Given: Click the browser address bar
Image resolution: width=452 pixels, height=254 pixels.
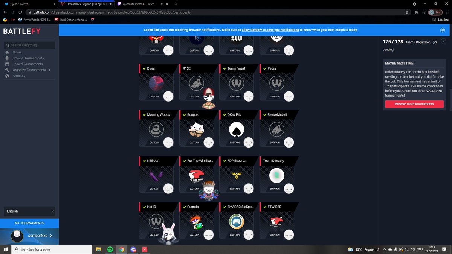Looking at the screenshot, I should click(x=217, y=12).
